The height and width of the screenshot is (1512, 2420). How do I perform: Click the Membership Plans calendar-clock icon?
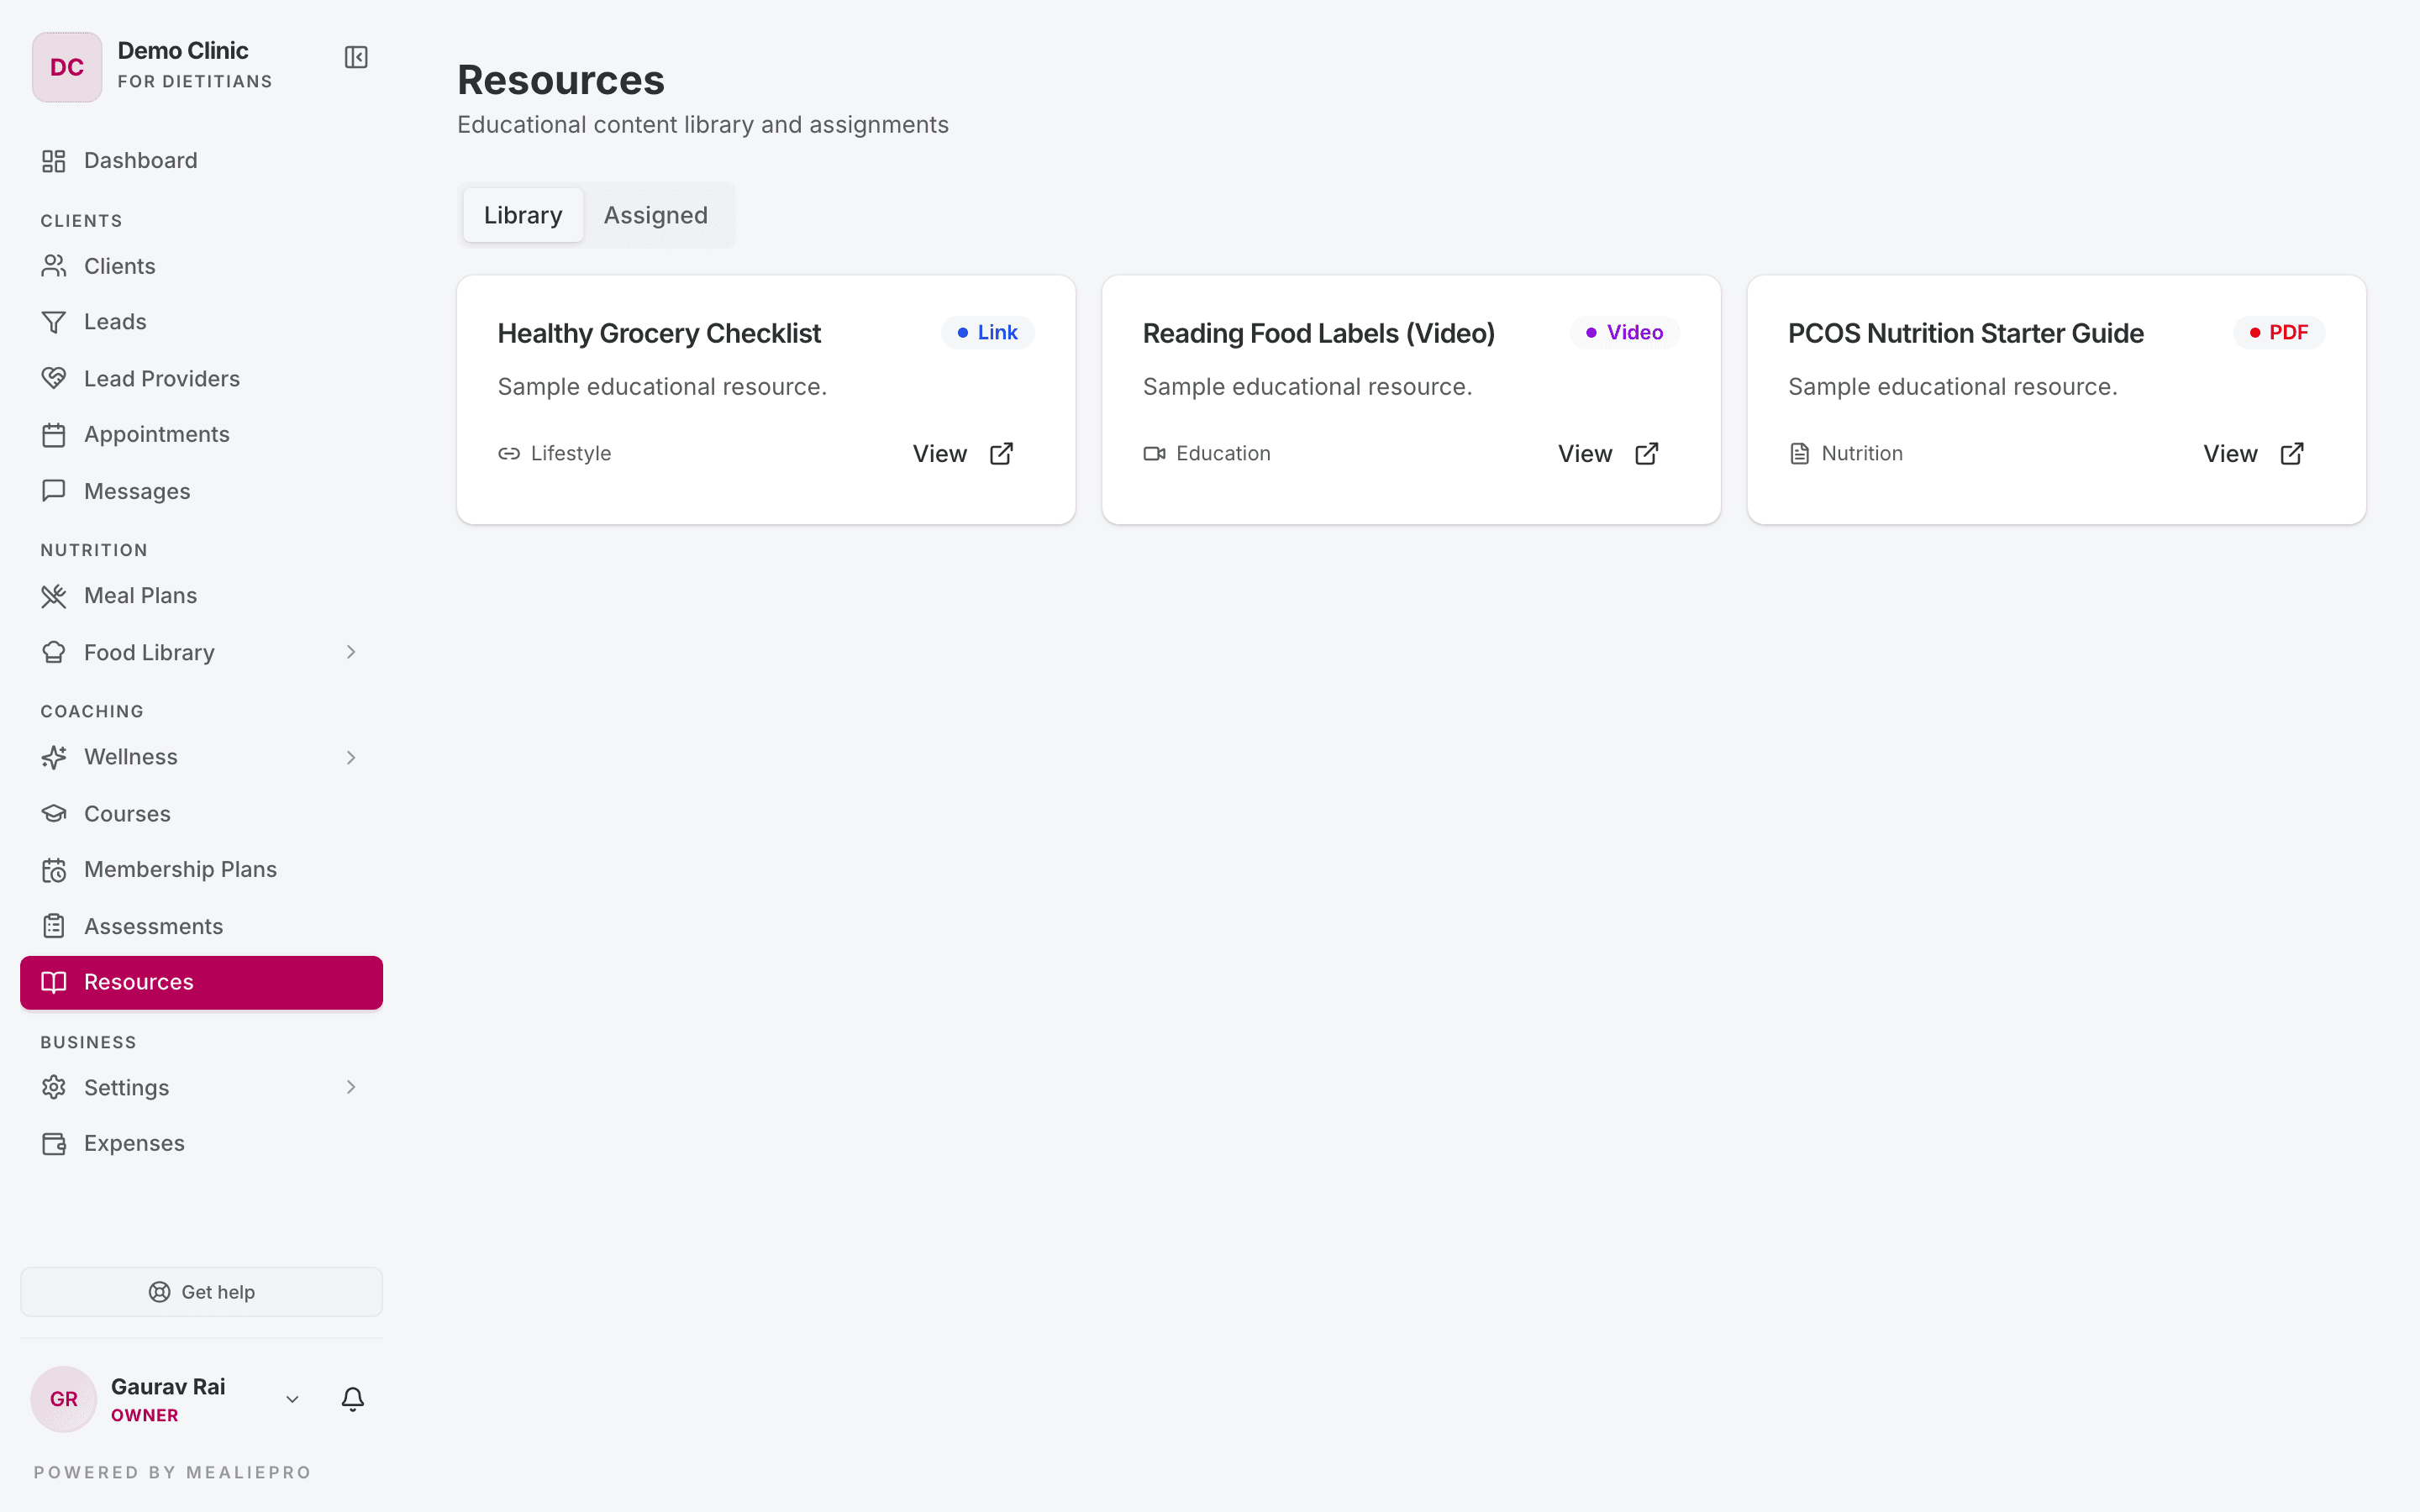(54, 870)
